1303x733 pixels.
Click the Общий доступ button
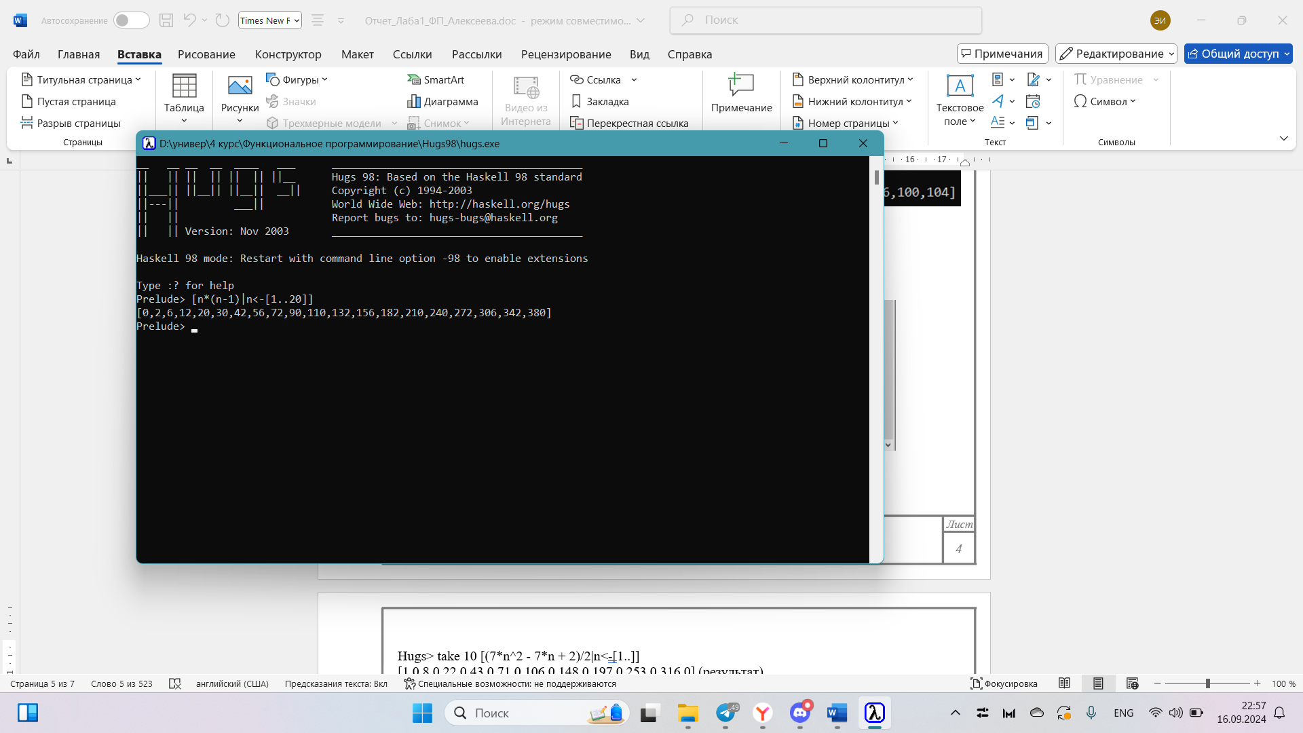tap(1238, 54)
